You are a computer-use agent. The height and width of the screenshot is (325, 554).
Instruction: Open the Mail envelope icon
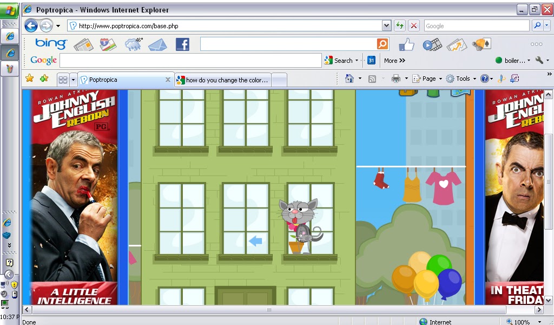click(157, 45)
